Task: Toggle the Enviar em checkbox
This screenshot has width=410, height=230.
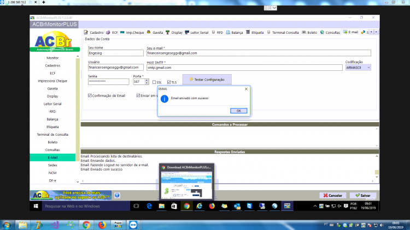Action: coord(138,95)
